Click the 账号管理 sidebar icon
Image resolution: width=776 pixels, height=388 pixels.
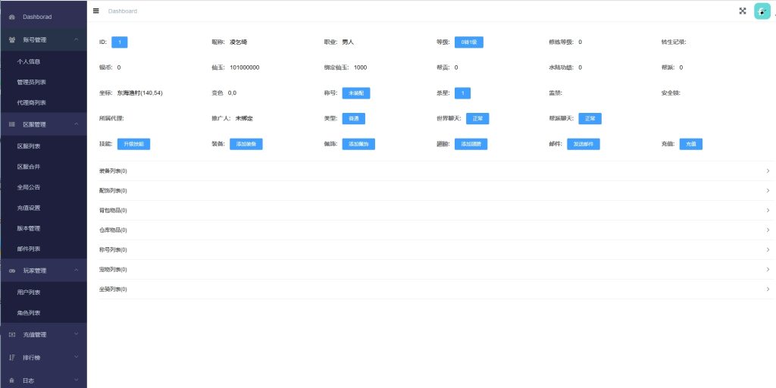[x=11, y=39]
